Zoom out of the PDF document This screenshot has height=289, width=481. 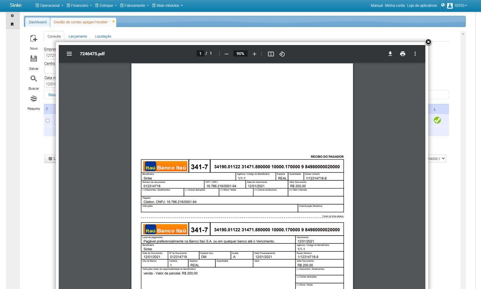click(x=227, y=54)
